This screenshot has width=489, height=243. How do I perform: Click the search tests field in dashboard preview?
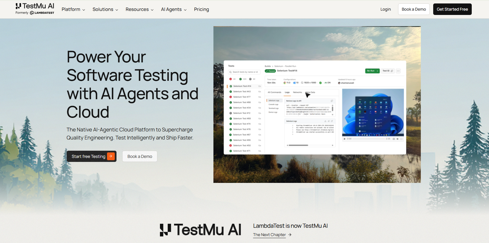244,72
